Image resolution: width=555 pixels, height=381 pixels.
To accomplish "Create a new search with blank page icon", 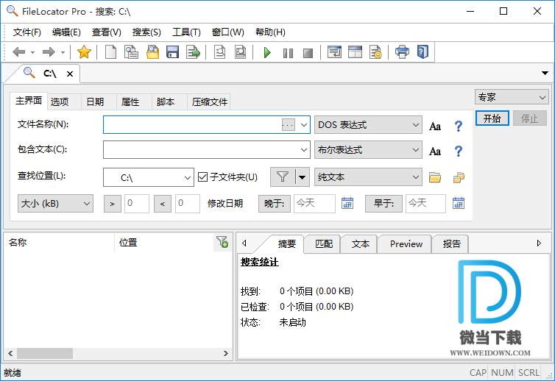I will click(111, 52).
